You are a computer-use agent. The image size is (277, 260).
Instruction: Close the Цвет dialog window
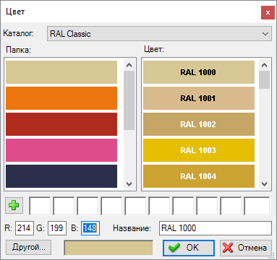[x=268, y=13]
